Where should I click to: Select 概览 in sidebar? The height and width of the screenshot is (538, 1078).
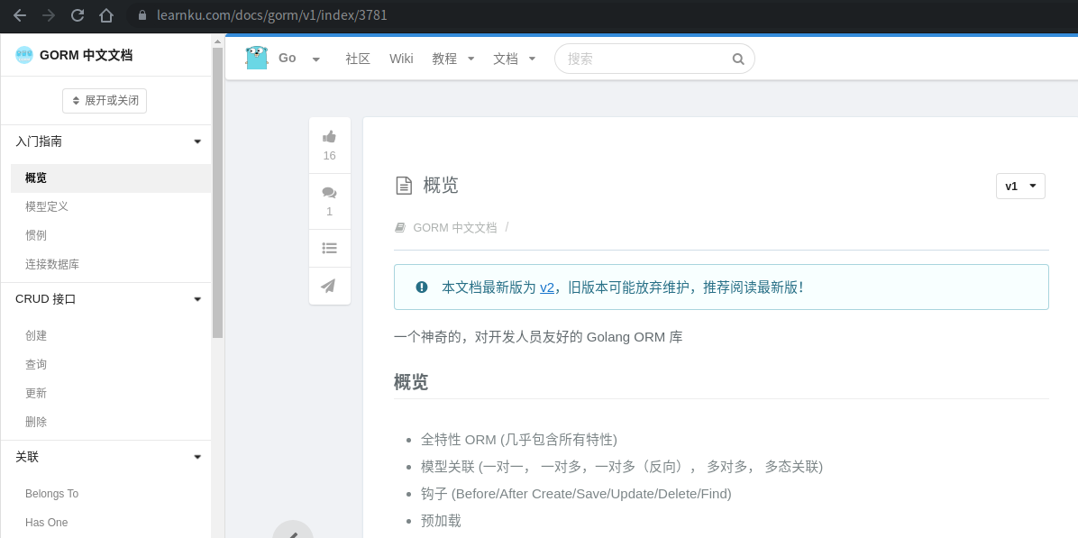pyautogui.click(x=111, y=178)
